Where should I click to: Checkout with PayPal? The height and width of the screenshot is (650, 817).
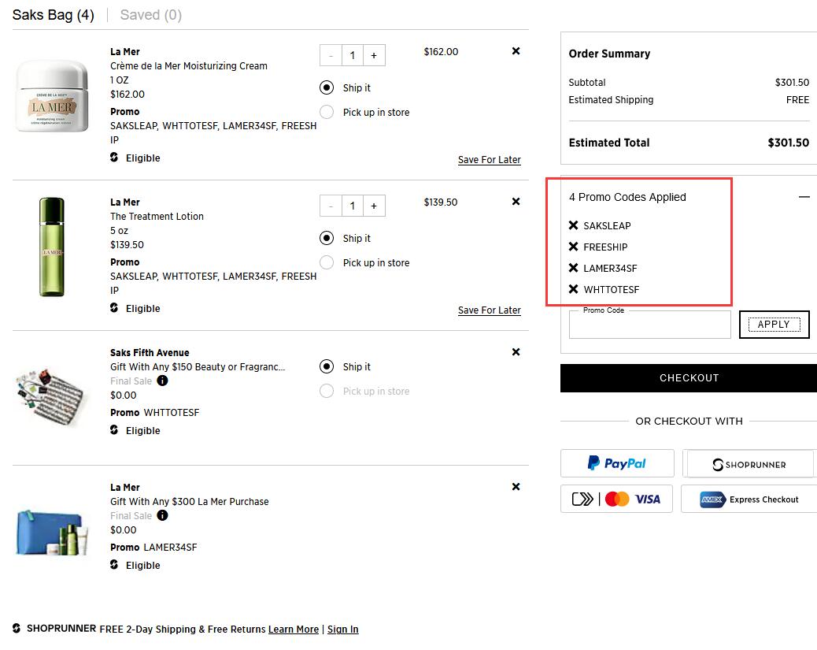(617, 463)
